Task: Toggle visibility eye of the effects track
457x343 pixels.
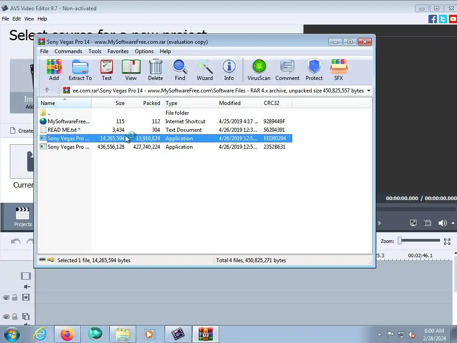Action: pyautogui.click(x=6, y=297)
